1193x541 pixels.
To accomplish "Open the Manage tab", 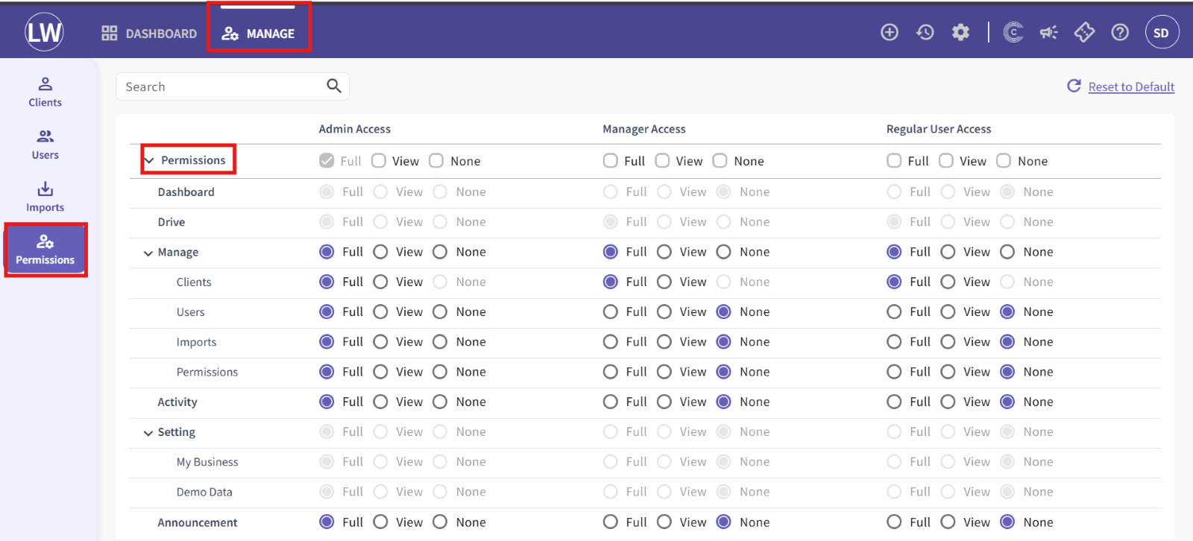I will [x=259, y=34].
